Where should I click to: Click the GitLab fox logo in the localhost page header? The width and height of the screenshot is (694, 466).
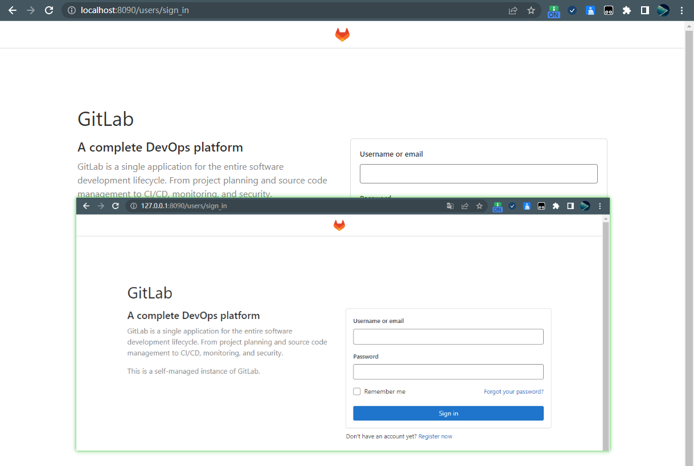pos(342,35)
